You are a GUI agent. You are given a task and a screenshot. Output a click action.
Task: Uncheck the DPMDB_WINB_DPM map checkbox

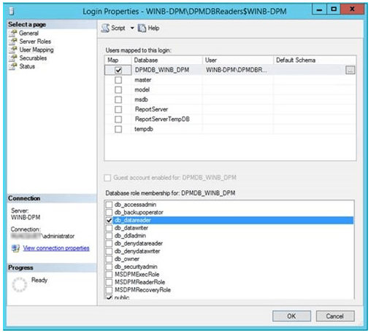point(118,70)
